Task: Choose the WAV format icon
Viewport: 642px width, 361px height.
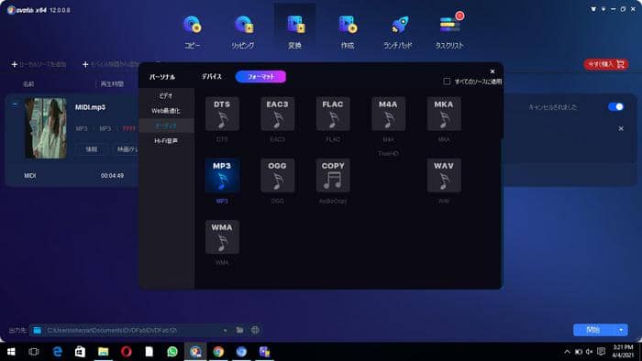Action: (444, 175)
